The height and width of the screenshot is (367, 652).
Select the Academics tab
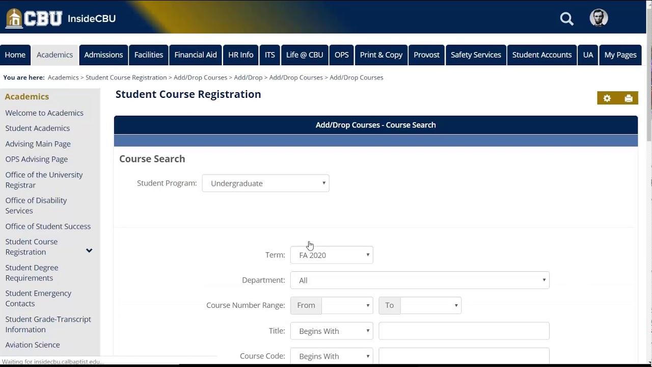point(55,55)
